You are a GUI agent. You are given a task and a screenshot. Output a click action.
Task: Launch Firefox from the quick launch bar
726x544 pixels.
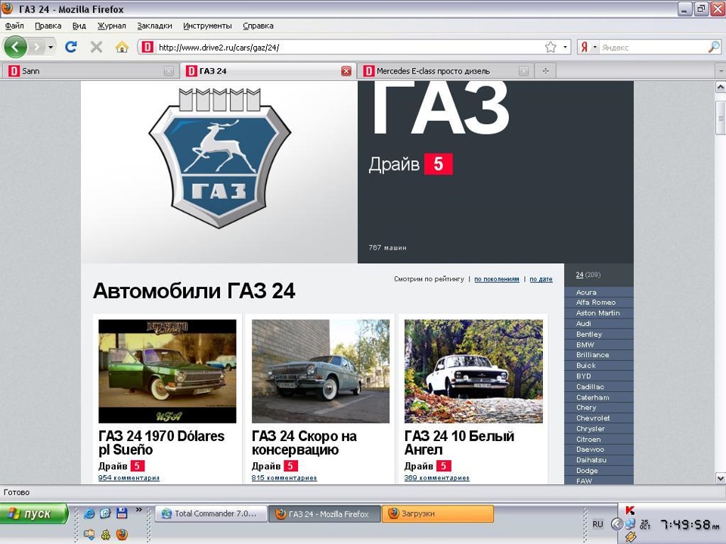[122, 534]
